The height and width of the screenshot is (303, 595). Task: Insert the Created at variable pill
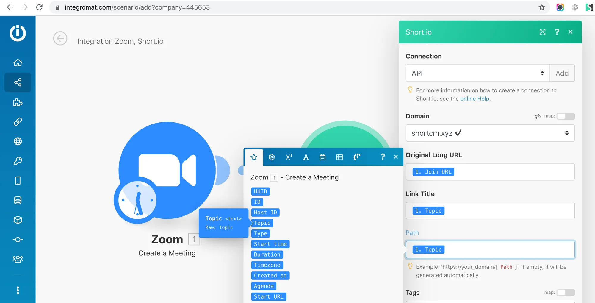[x=270, y=276]
